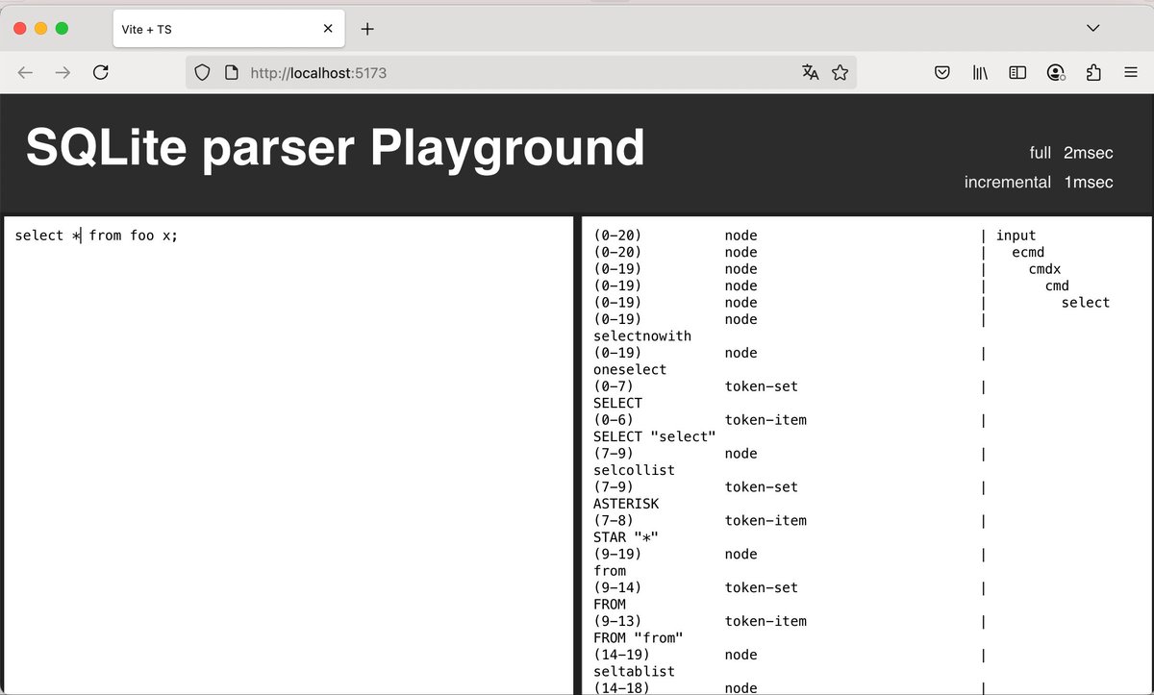Screen dimensions: 1154x695
Task: Open the Firefox account menu
Action: point(1056,72)
